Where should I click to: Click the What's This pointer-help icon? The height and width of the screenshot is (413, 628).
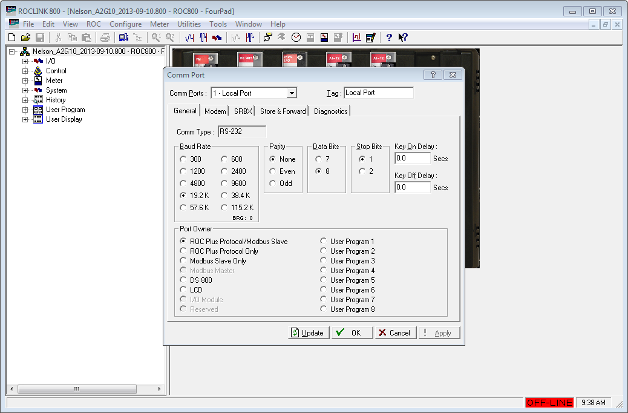tap(402, 38)
